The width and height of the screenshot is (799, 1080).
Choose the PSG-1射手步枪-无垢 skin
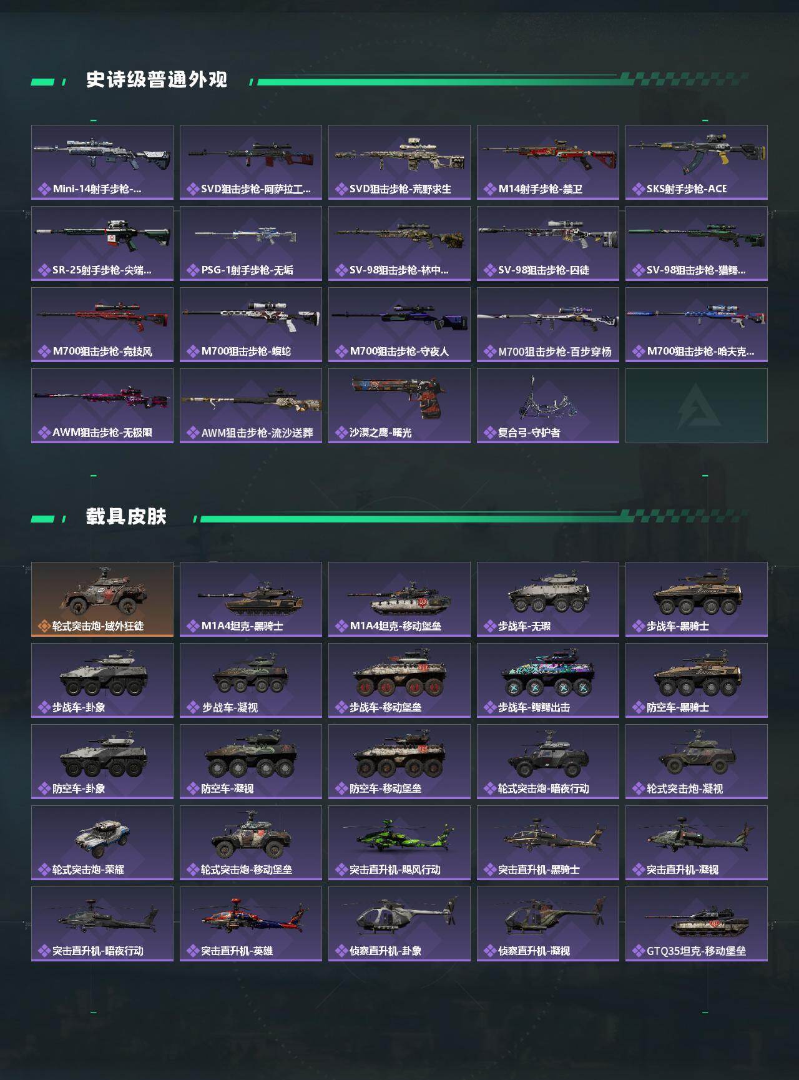click(251, 243)
